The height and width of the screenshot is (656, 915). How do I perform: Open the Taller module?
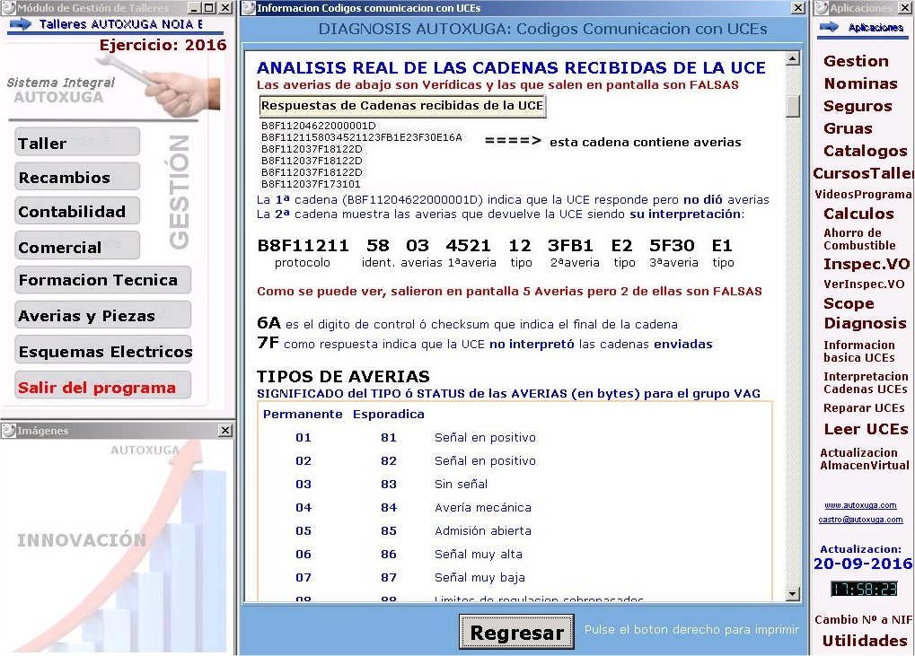coord(77,143)
